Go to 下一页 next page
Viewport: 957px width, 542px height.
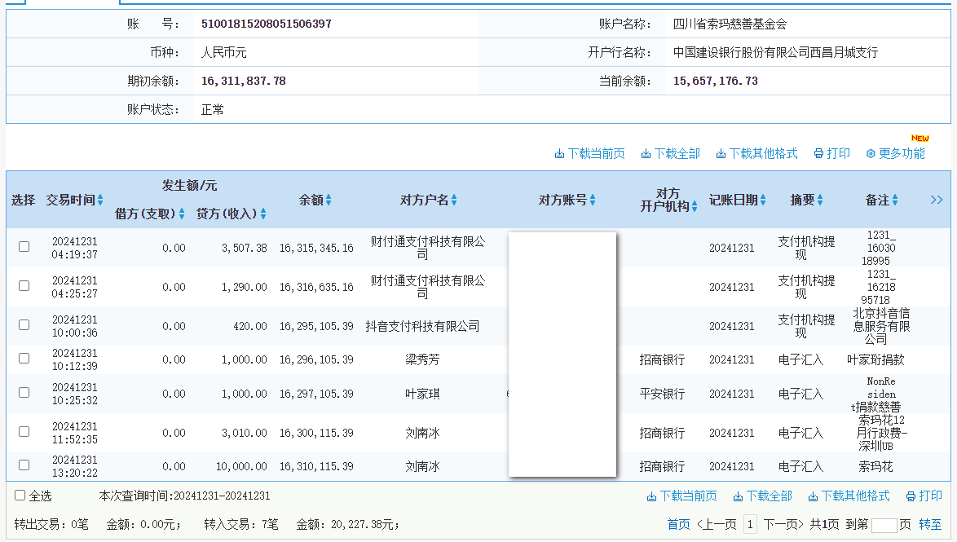coord(783,524)
